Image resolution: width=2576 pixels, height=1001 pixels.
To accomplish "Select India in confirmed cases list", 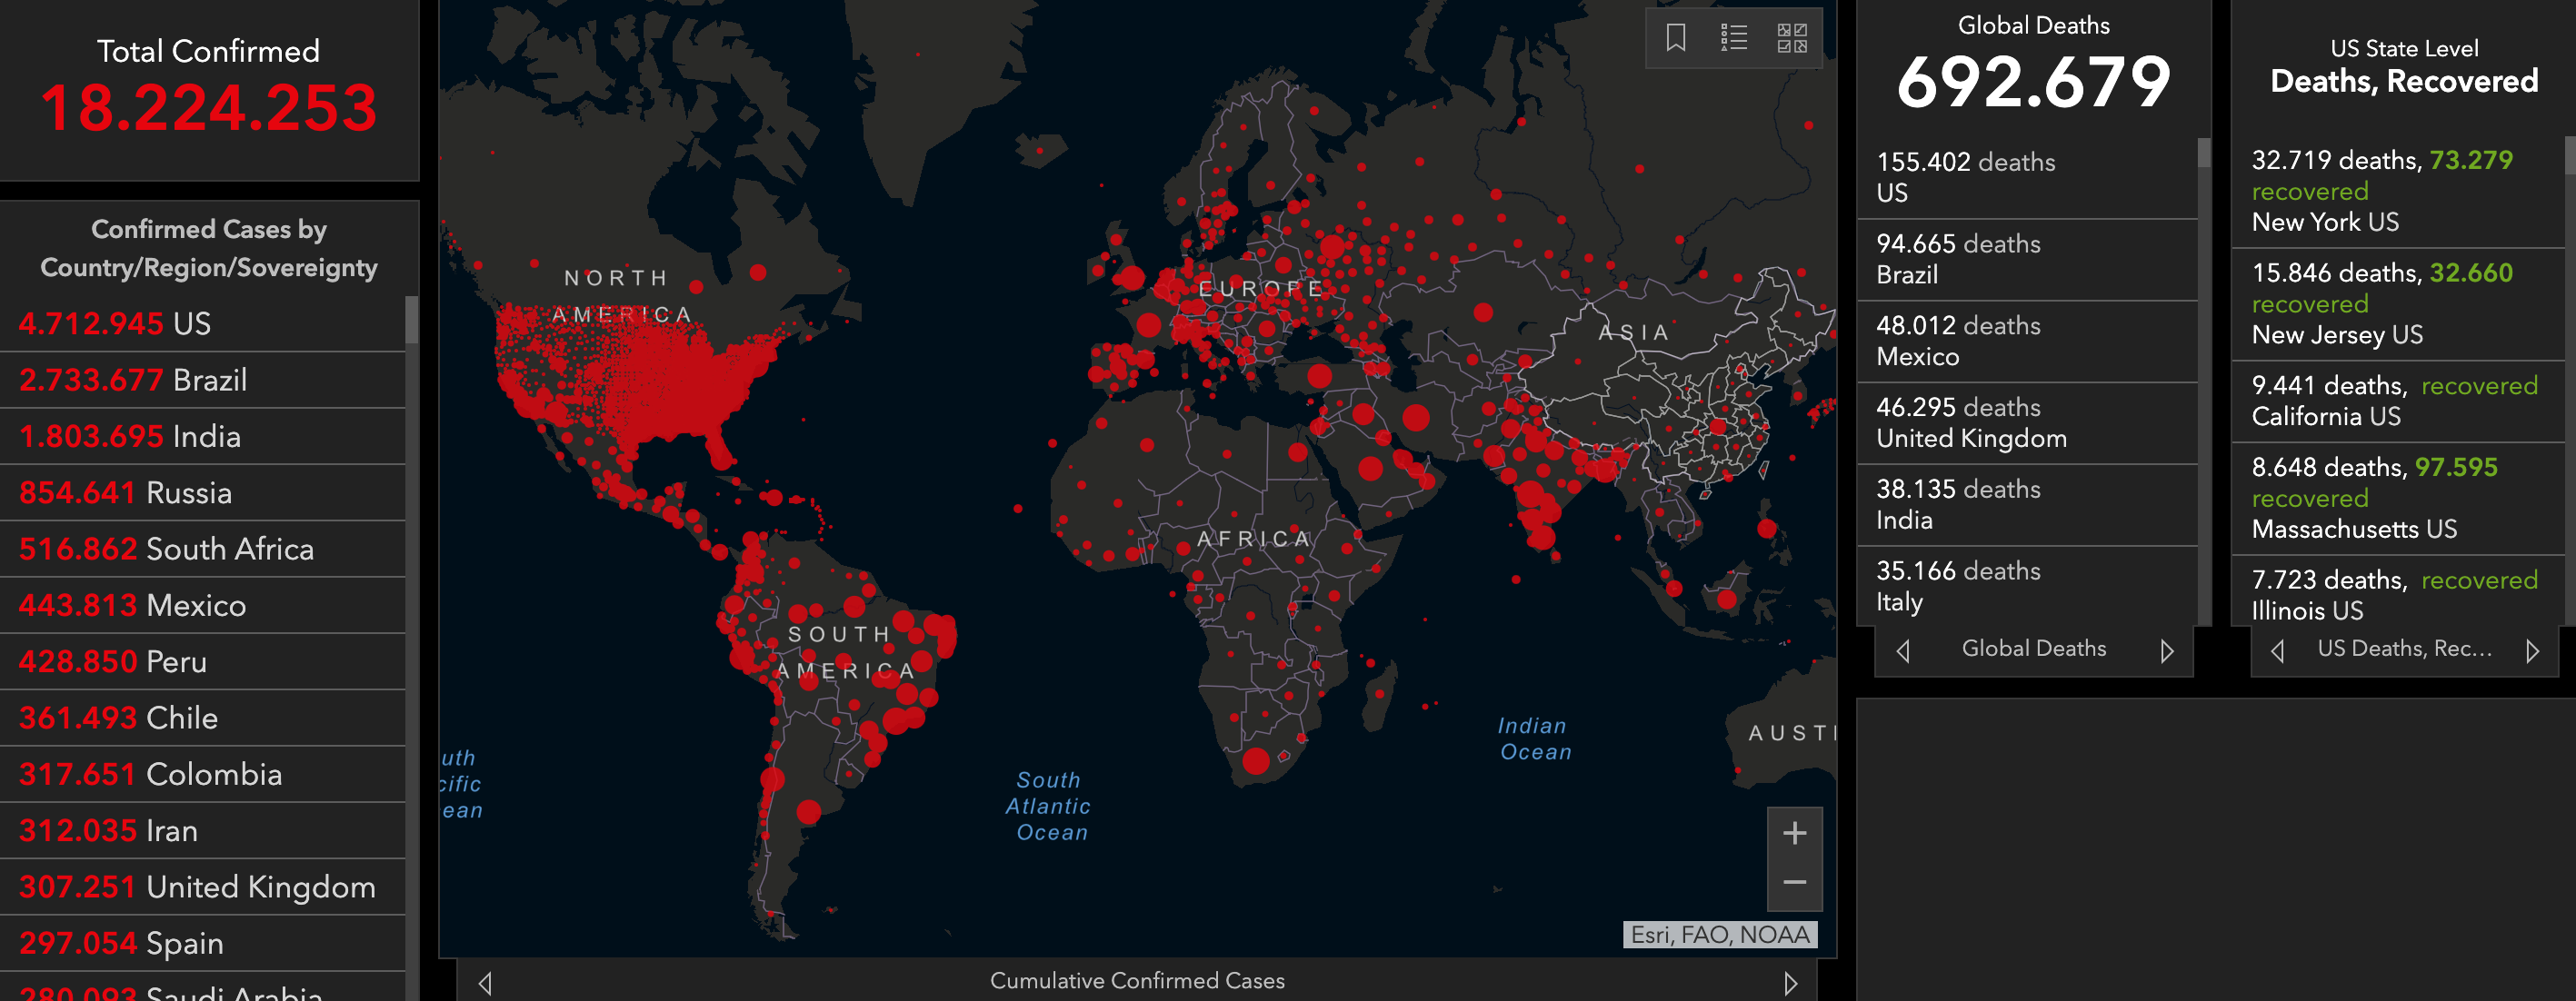I will point(200,437).
